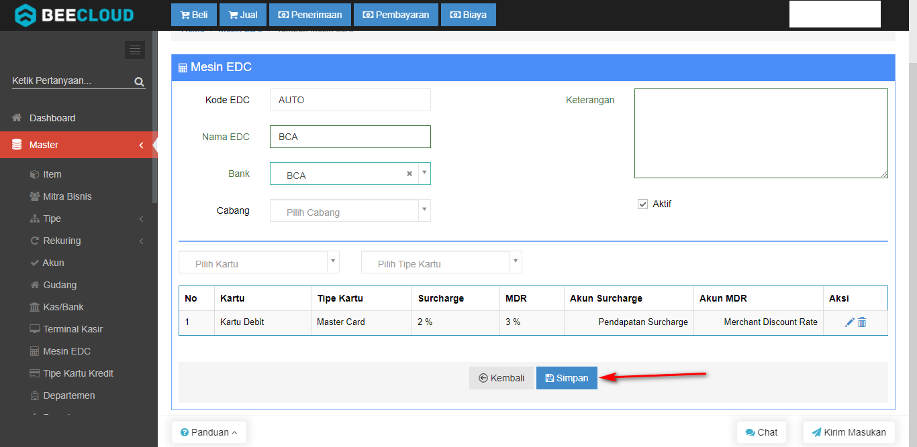
Task: Click the Item cube icon
Action: pyautogui.click(x=34, y=174)
